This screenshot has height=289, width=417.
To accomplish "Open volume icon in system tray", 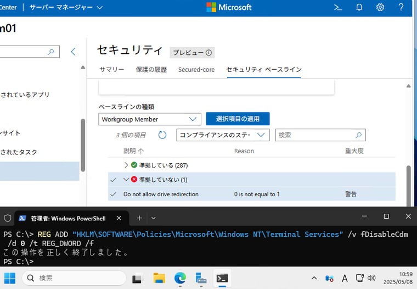I will coord(371,278).
